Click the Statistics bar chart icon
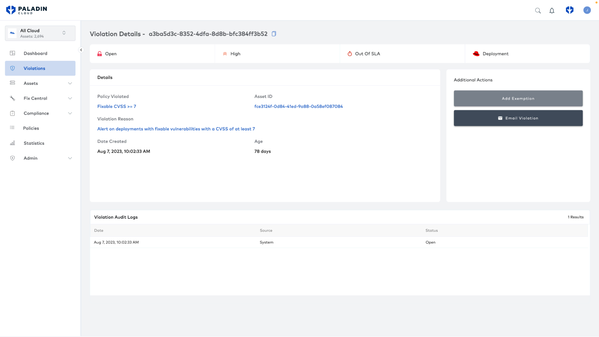Screen dimensions: 599x337 (x=13, y=143)
